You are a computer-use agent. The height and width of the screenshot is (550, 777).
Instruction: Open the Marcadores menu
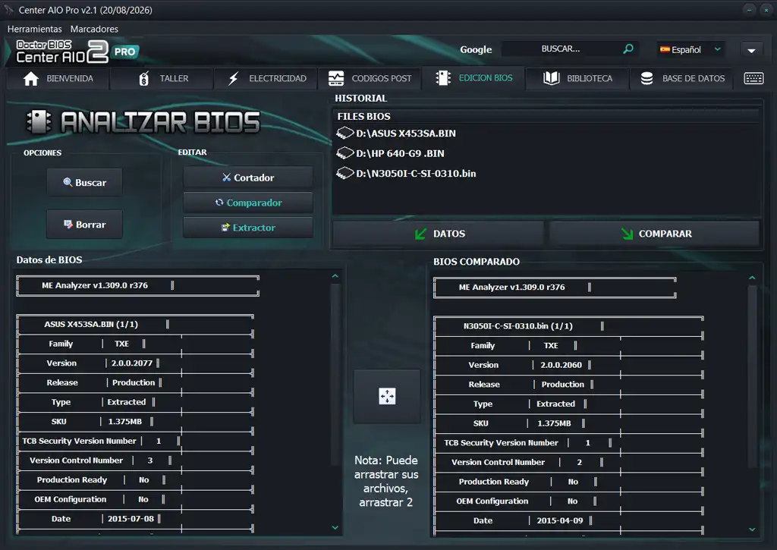[94, 30]
